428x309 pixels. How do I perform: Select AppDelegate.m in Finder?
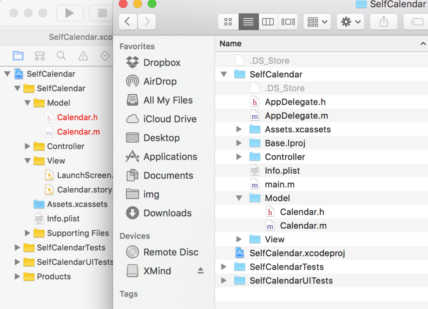click(321, 116)
